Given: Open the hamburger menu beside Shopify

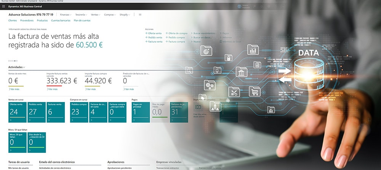Looking at the screenshot, I should pyautogui.click(x=140, y=15).
